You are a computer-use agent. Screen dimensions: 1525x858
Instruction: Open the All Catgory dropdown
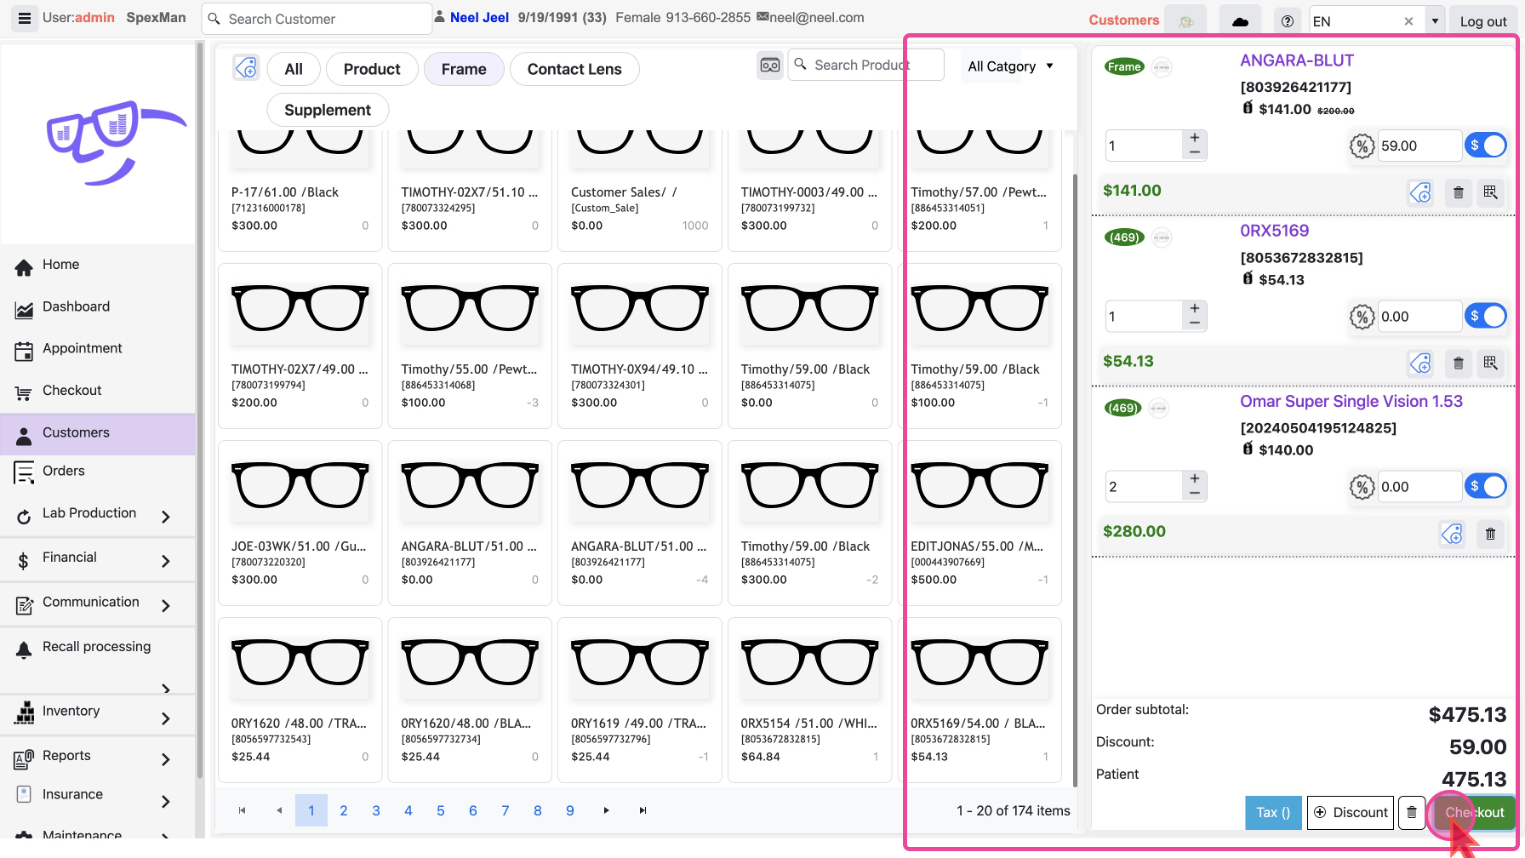[x=1010, y=66]
